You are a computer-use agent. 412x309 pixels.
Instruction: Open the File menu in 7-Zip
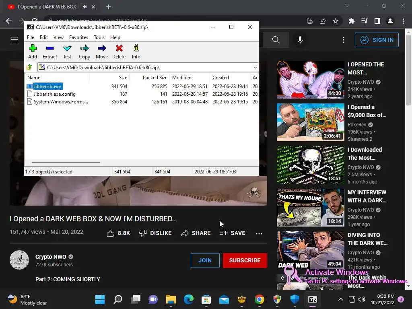pos(31,37)
